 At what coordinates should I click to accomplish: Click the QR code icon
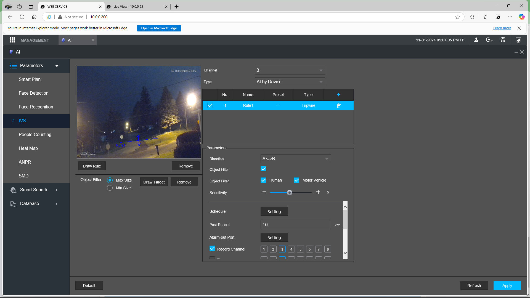pos(503,40)
